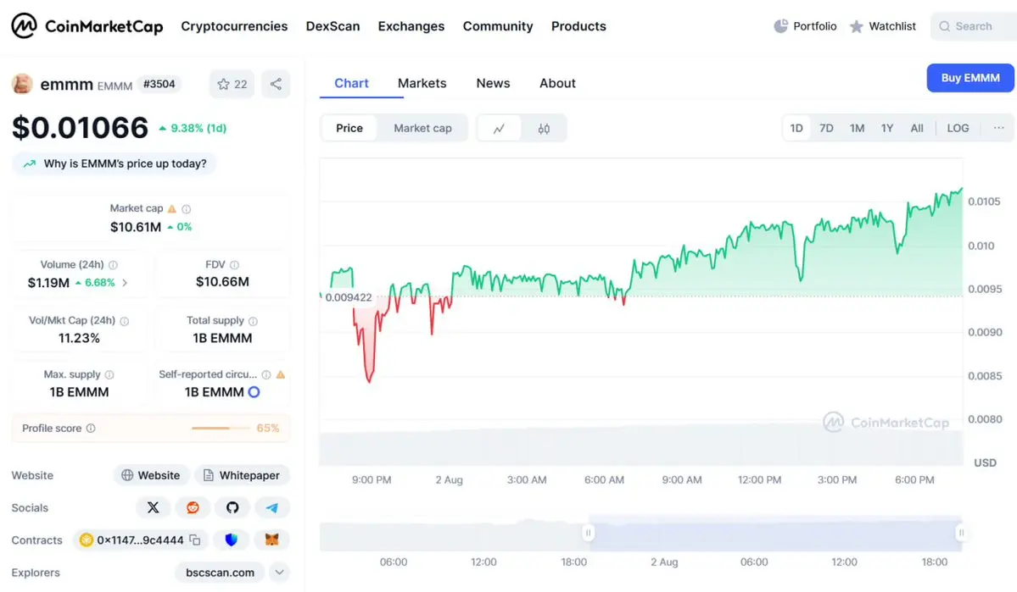Screen dimensions: 1017x592
Task: Expand the explorers dropdown beside bscscan.com
Action: pos(280,572)
